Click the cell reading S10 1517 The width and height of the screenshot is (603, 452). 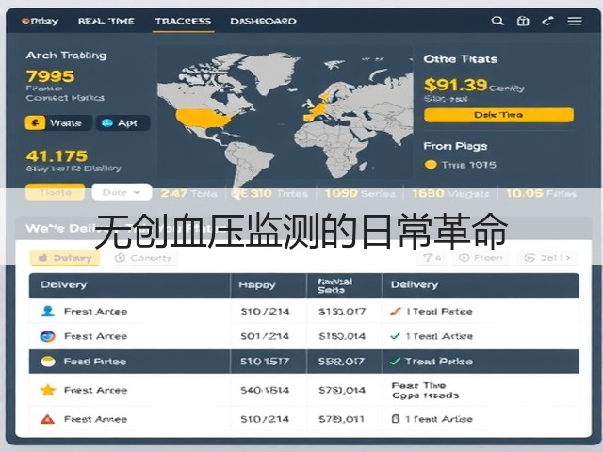coord(268,362)
